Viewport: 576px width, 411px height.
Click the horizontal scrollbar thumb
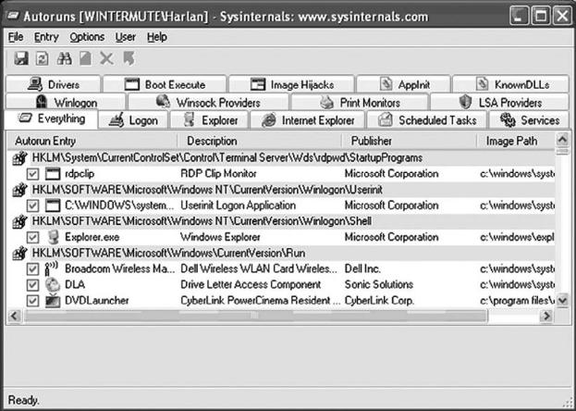(x=255, y=316)
